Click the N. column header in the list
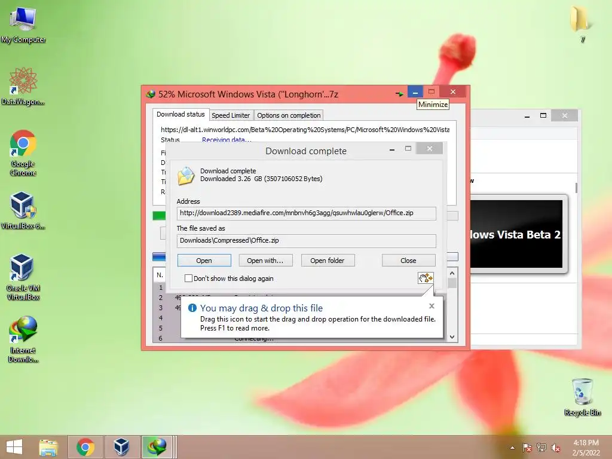Screen dimensions: 612x459 160,275
